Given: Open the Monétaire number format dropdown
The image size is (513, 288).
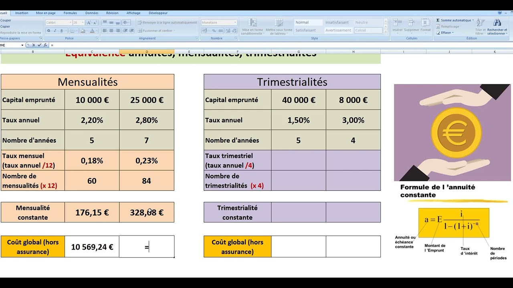Looking at the screenshot, I should (x=235, y=22).
